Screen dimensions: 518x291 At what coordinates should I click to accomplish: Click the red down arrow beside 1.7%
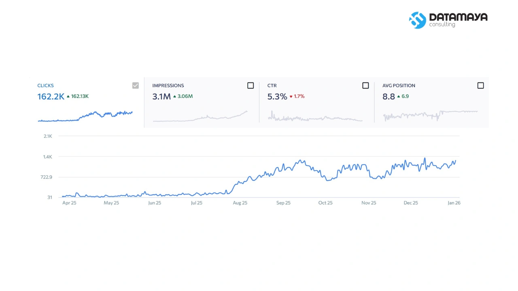pos(291,97)
